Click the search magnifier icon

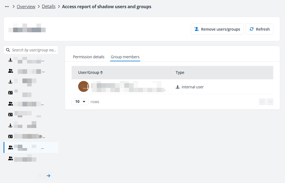point(8,50)
